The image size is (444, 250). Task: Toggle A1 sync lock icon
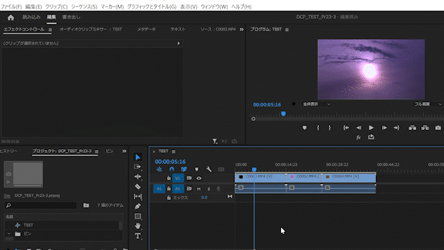point(189,188)
